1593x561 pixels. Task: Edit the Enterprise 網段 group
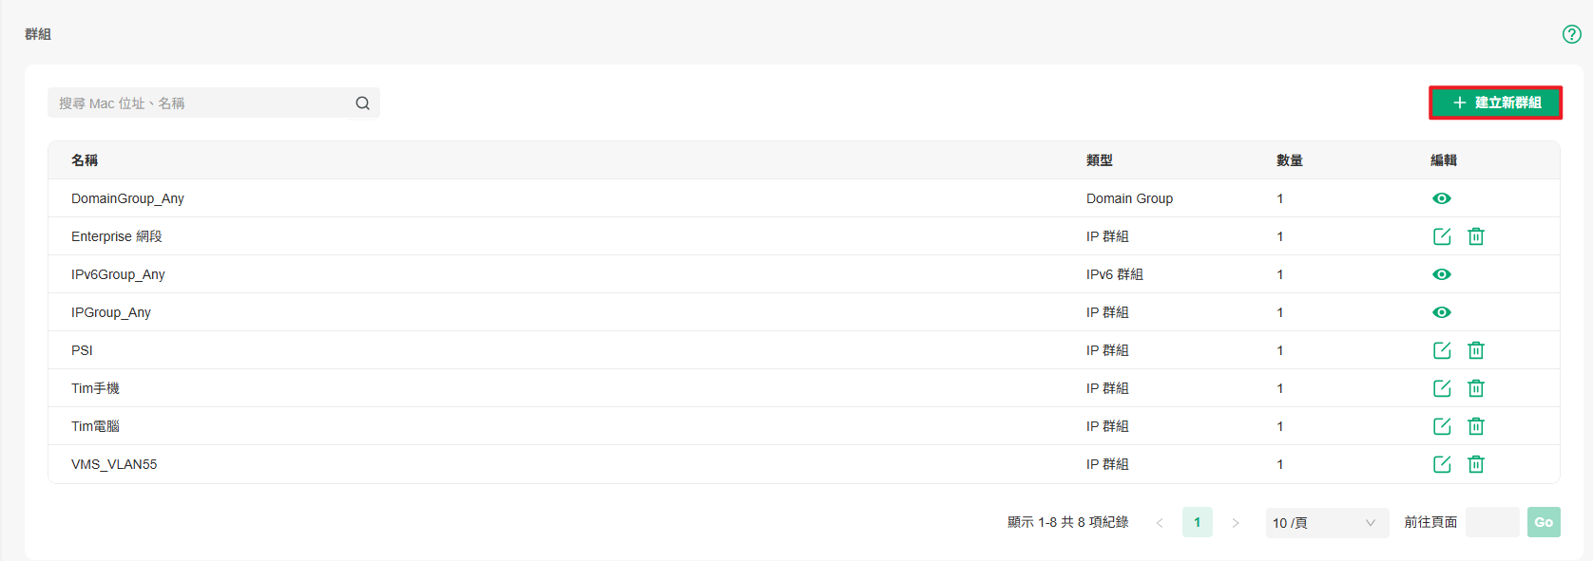pos(1442,236)
